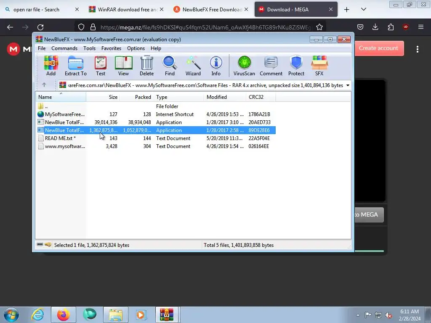Open the Help menu
This screenshot has height=323, width=431.
click(156, 48)
